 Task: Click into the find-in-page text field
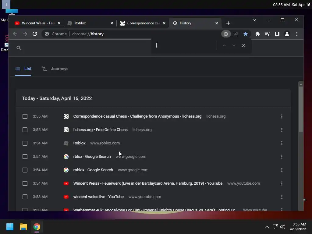[185, 45]
